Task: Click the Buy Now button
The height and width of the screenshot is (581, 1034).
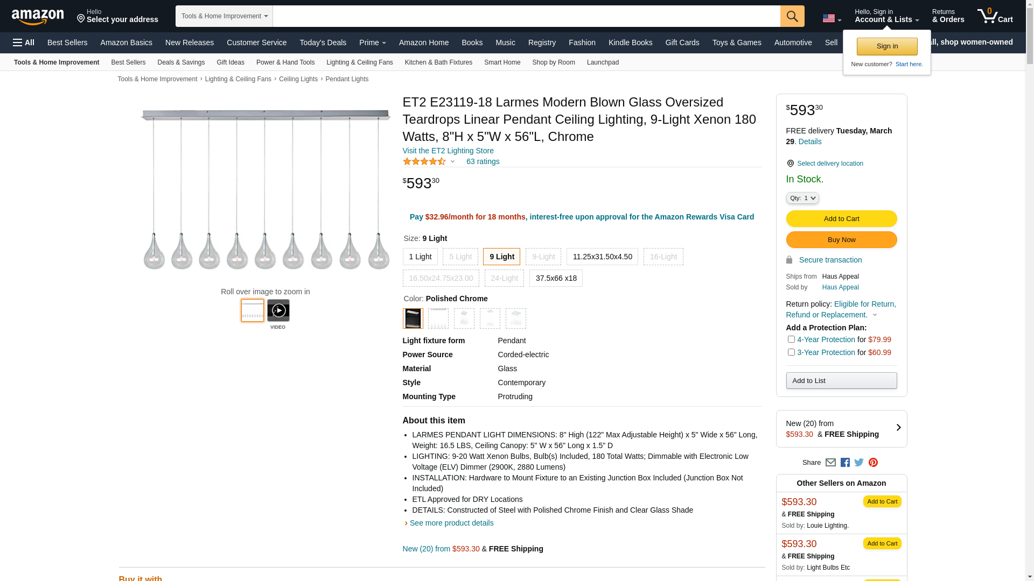Action: 841,240
